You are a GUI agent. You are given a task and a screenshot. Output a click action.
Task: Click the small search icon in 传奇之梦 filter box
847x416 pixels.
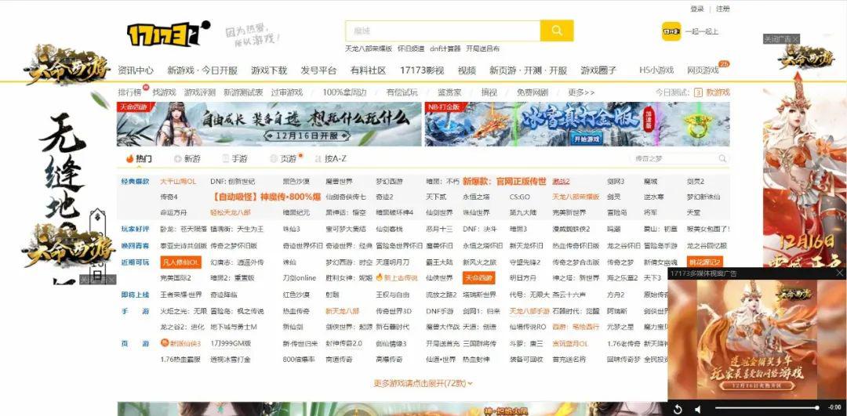pyautogui.click(x=722, y=158)
